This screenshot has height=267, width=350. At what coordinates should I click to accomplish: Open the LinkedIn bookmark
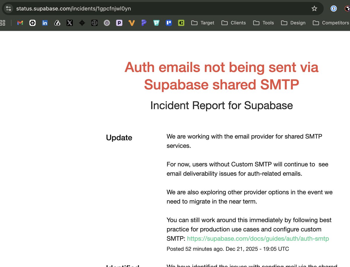coord(45,23)
